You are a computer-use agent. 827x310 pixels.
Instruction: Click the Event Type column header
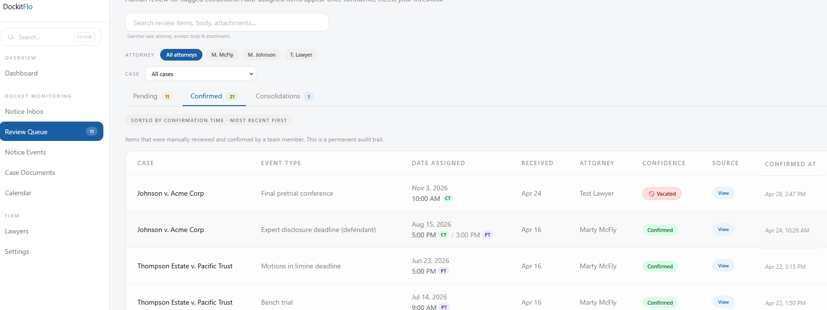click(281, 163)
